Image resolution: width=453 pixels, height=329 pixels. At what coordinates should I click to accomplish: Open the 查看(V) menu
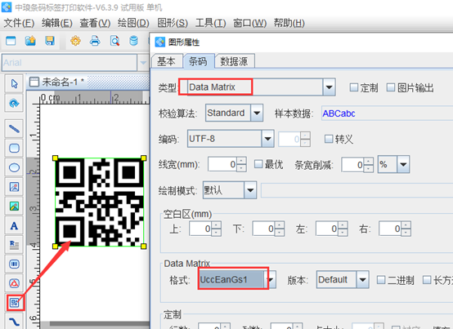(95, 23)
